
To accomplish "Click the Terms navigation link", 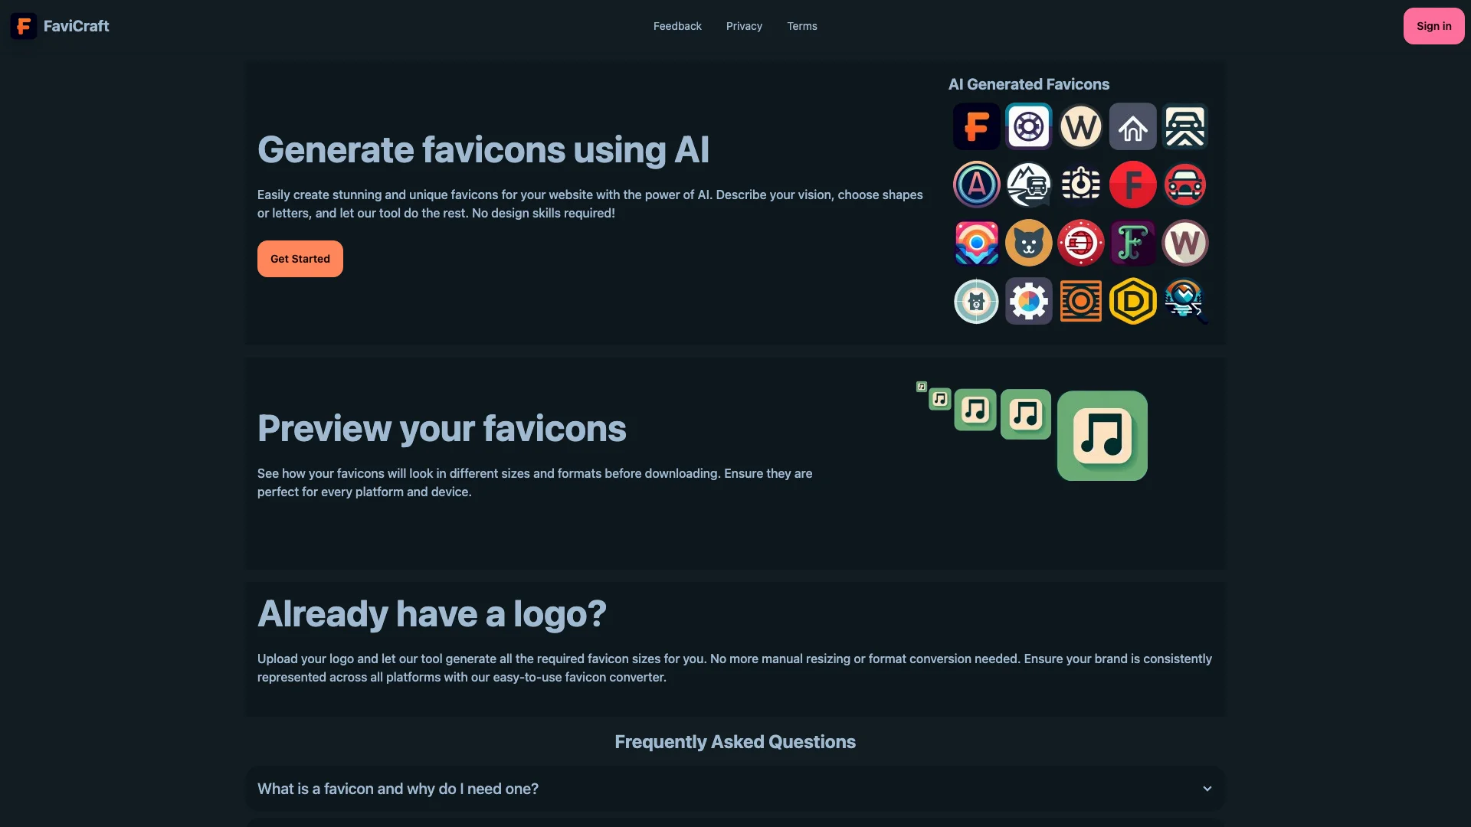I will tap(801, 26).
